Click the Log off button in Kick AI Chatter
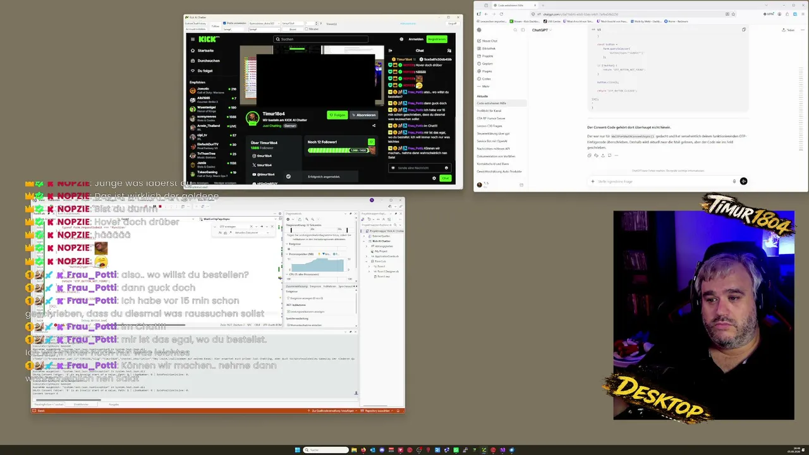Image resolution: width=809 pixels, height=455 pixels. (453, 23)
